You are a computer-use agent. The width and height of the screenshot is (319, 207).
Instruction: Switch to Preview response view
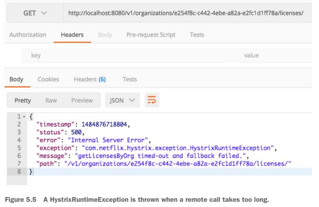(x=82, y=100)
